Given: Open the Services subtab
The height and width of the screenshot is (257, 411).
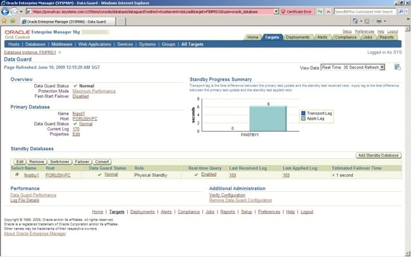Looking at the screenshot, I should 125,44.
